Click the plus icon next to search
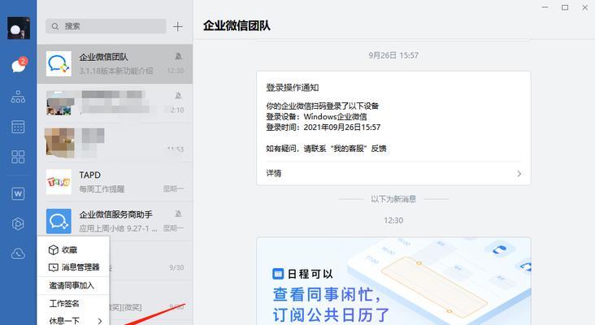Image resolution: width=595 pixels, height=325 pixels. (x=177, y=27)
